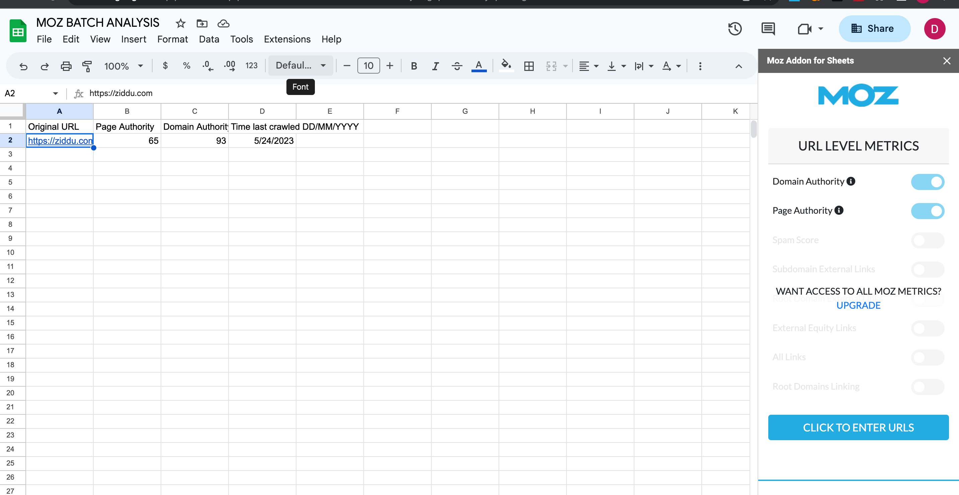The image size is (959, 495).
Task: Toggle Bold formatting
Action: [x=413, y=66]
